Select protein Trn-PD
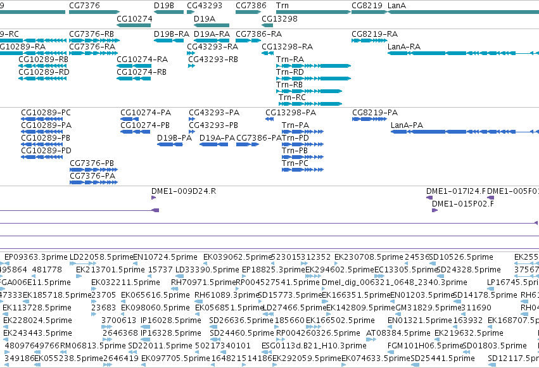This screenshot has width=539, height=368. (296, 138)
